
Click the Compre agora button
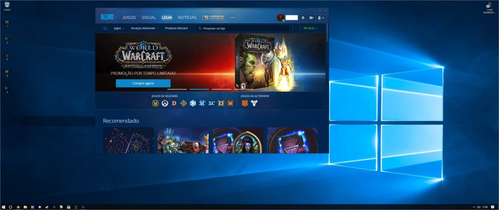tap(143, 83)
